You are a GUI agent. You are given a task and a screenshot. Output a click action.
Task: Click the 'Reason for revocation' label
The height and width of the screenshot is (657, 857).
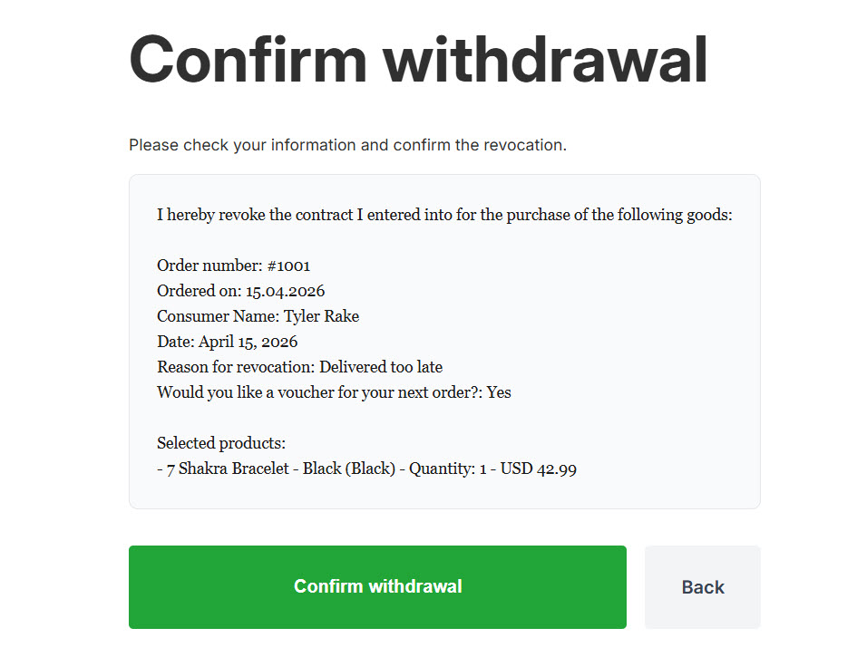click(235, 367)
